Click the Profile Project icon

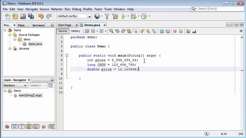point(144,16)
